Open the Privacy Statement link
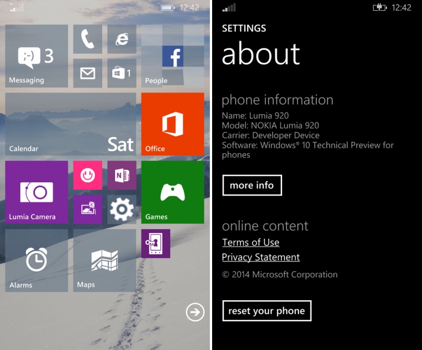The height and width of the screenshot is (350, 422). [261, 257]
